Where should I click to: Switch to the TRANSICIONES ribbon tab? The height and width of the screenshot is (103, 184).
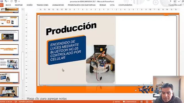(x=43, y=5)
